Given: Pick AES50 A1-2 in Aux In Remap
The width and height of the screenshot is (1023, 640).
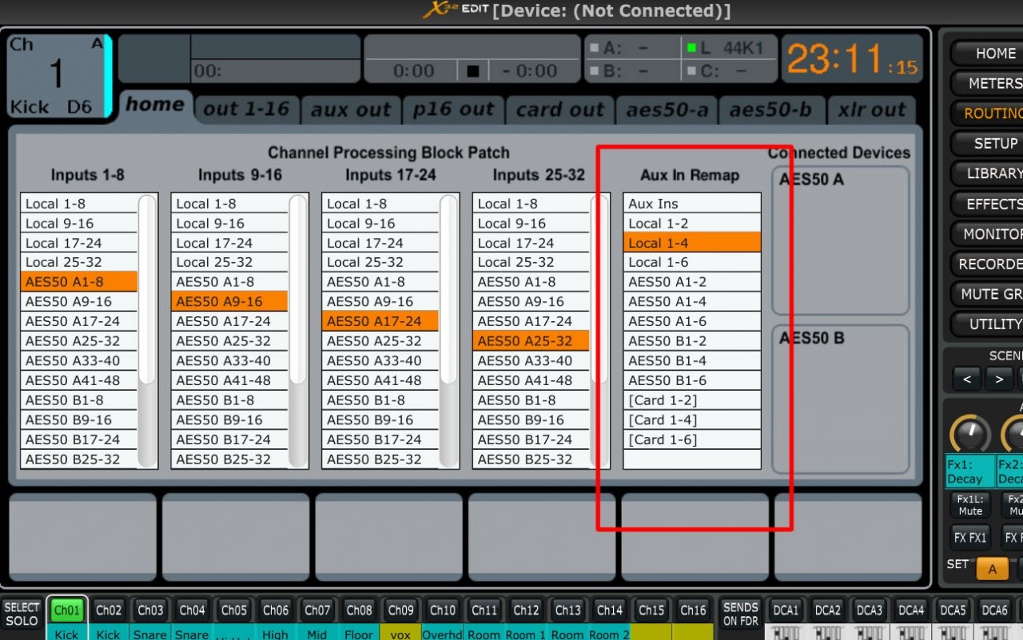Looking at the screenshot, I should 692,282.
